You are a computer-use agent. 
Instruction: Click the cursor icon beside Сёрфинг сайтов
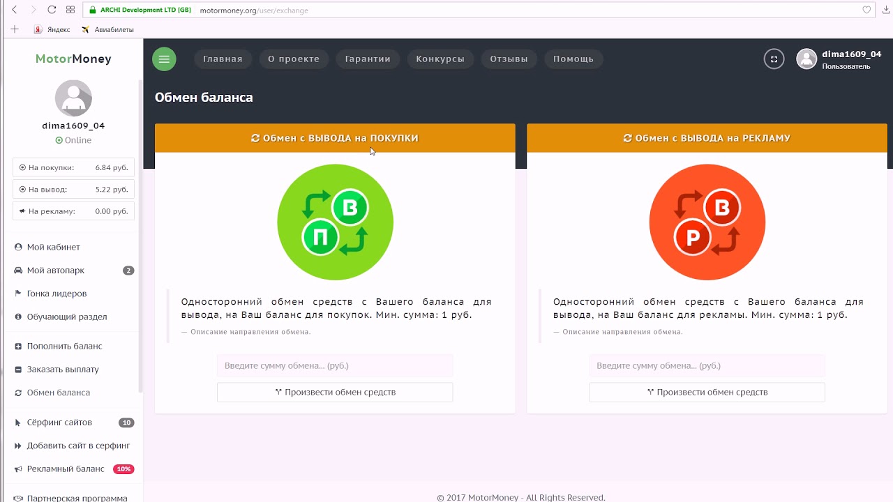[x=18, y=422]
